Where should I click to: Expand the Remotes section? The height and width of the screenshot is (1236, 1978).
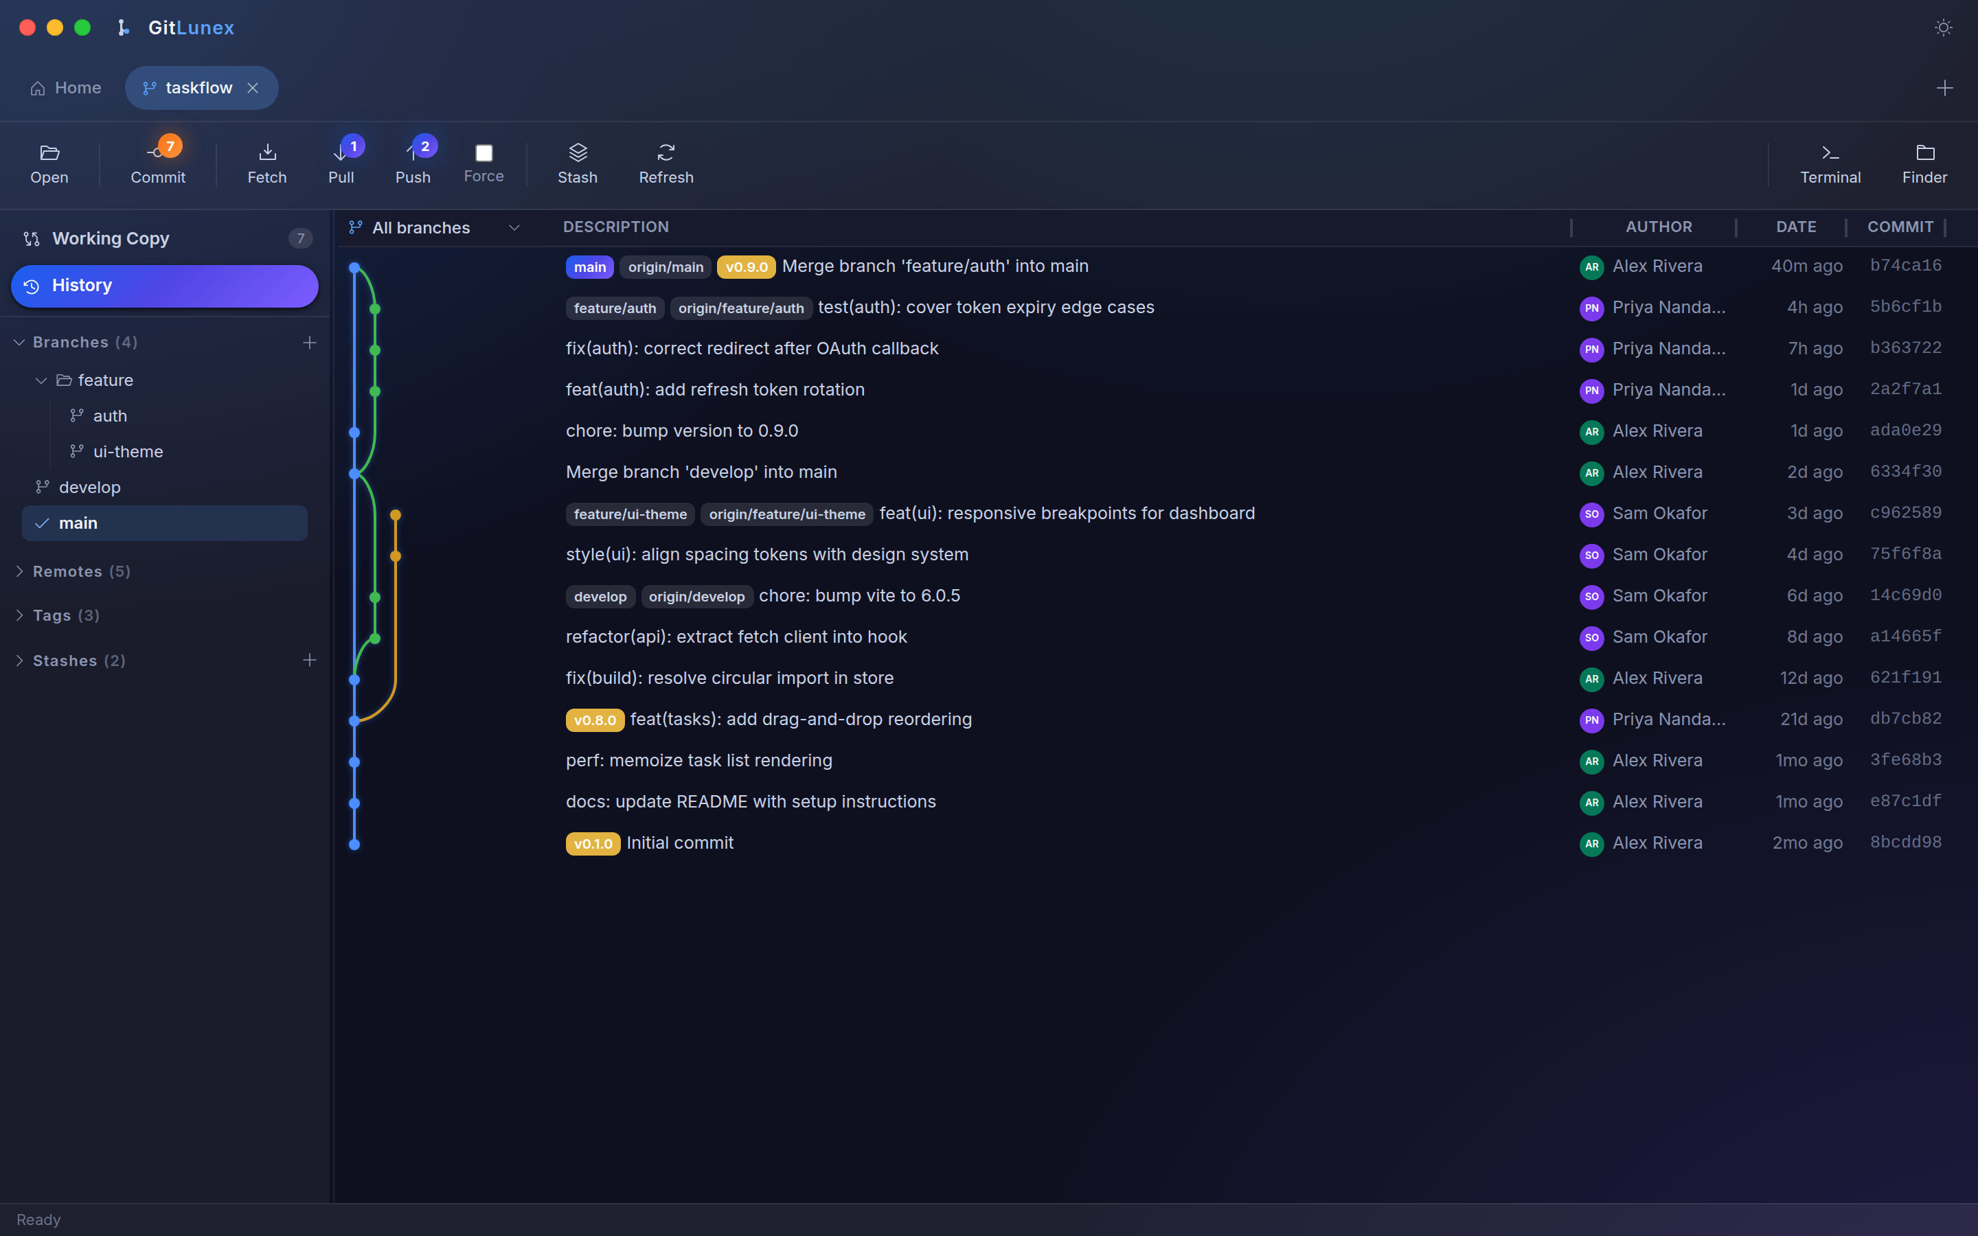coord(20,571)
